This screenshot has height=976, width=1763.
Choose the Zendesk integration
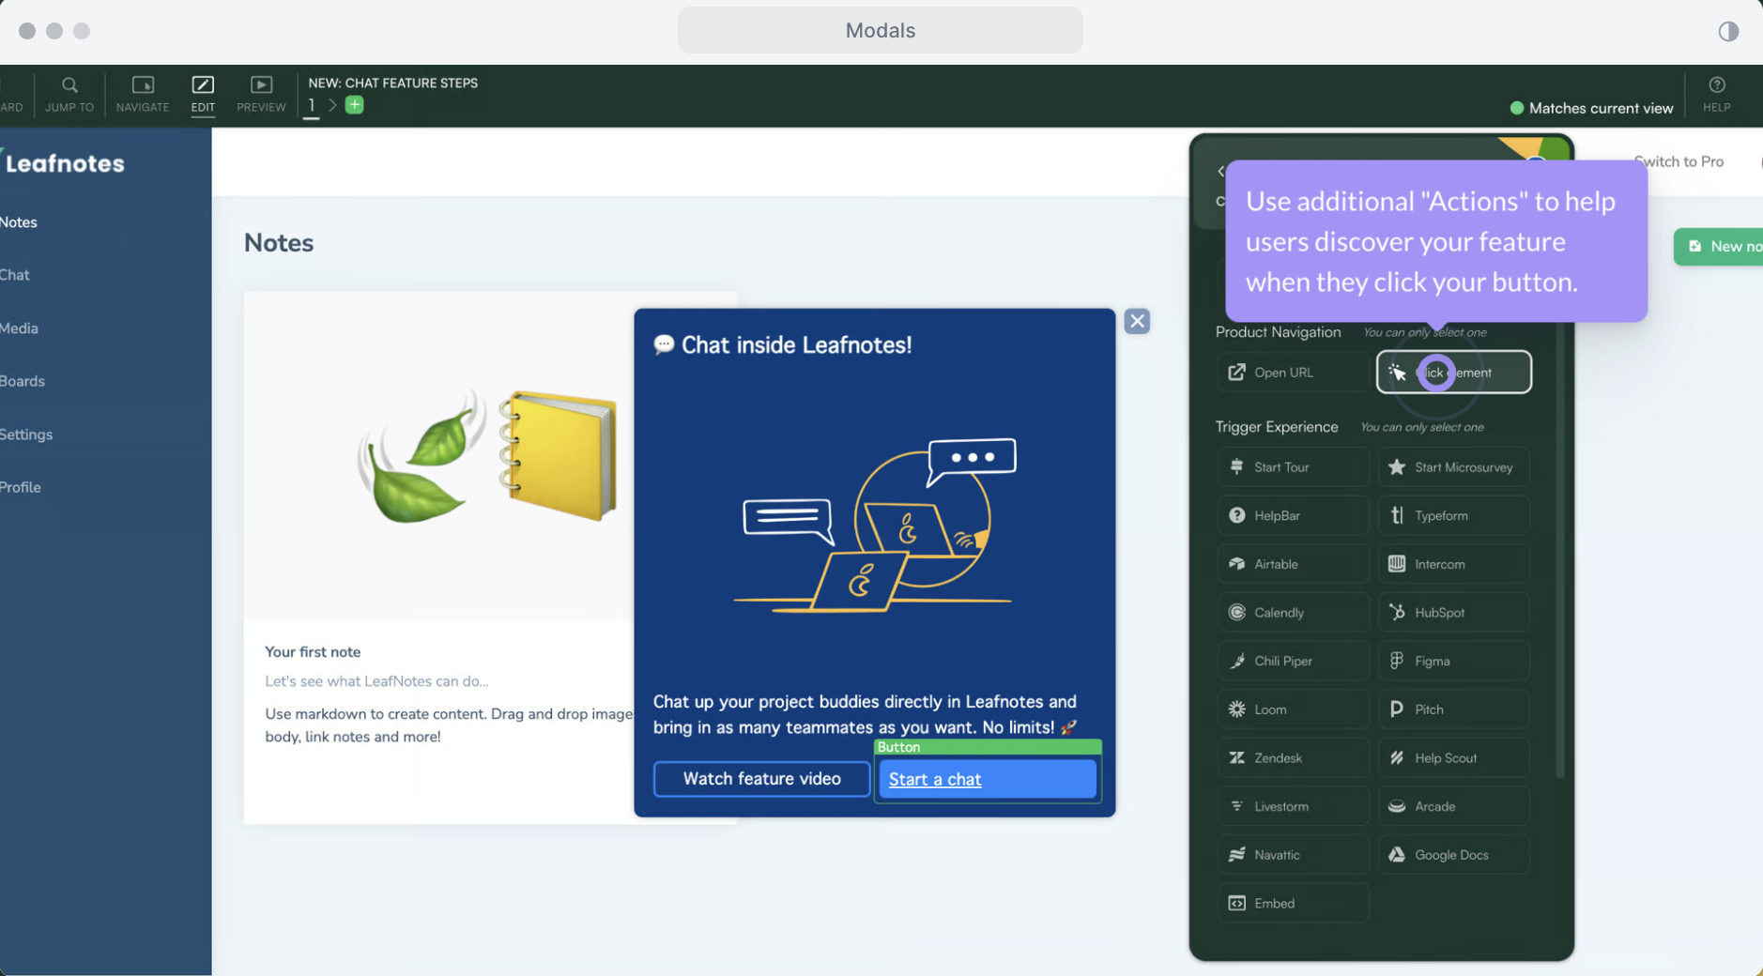click(1292, 758)
